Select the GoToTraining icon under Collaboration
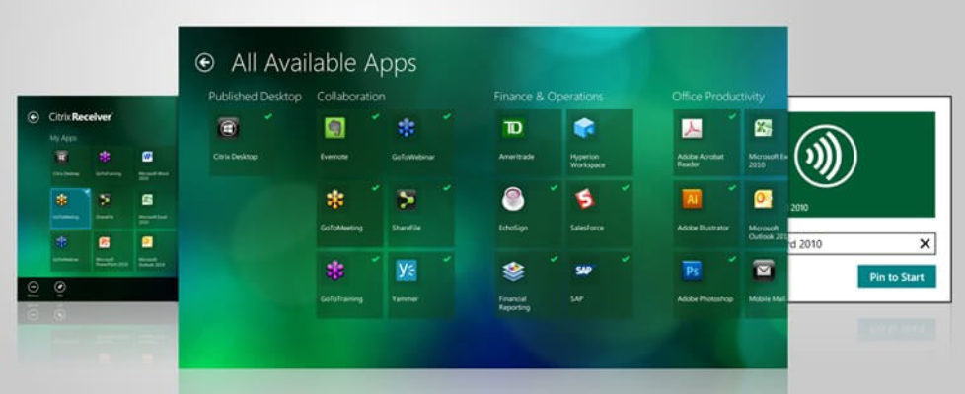 click(334, 271)
